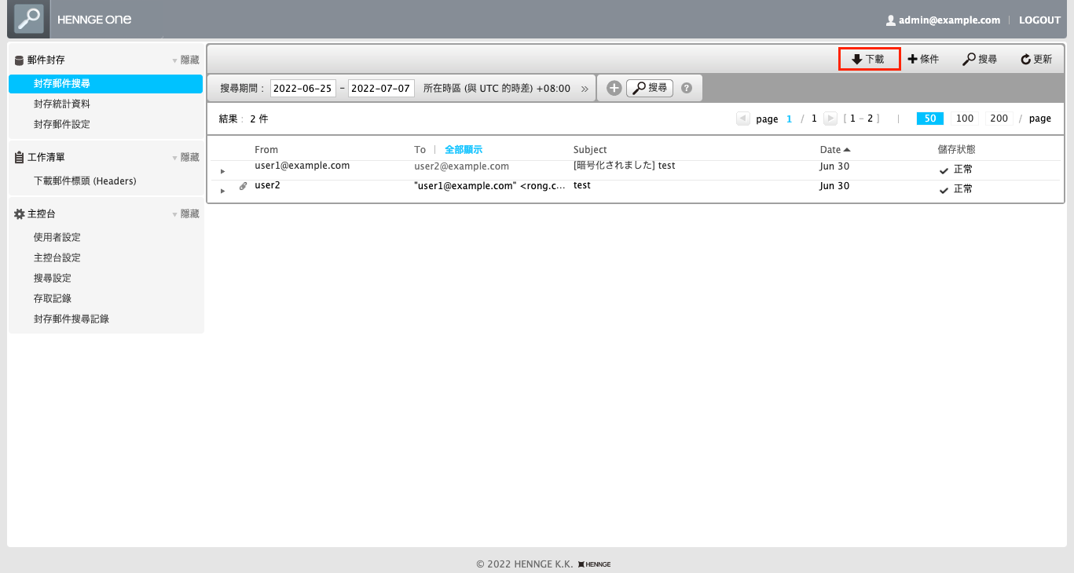Click the round gray plus add-condition icon
The image size is (1074, 573).
(x=614, y=88)
